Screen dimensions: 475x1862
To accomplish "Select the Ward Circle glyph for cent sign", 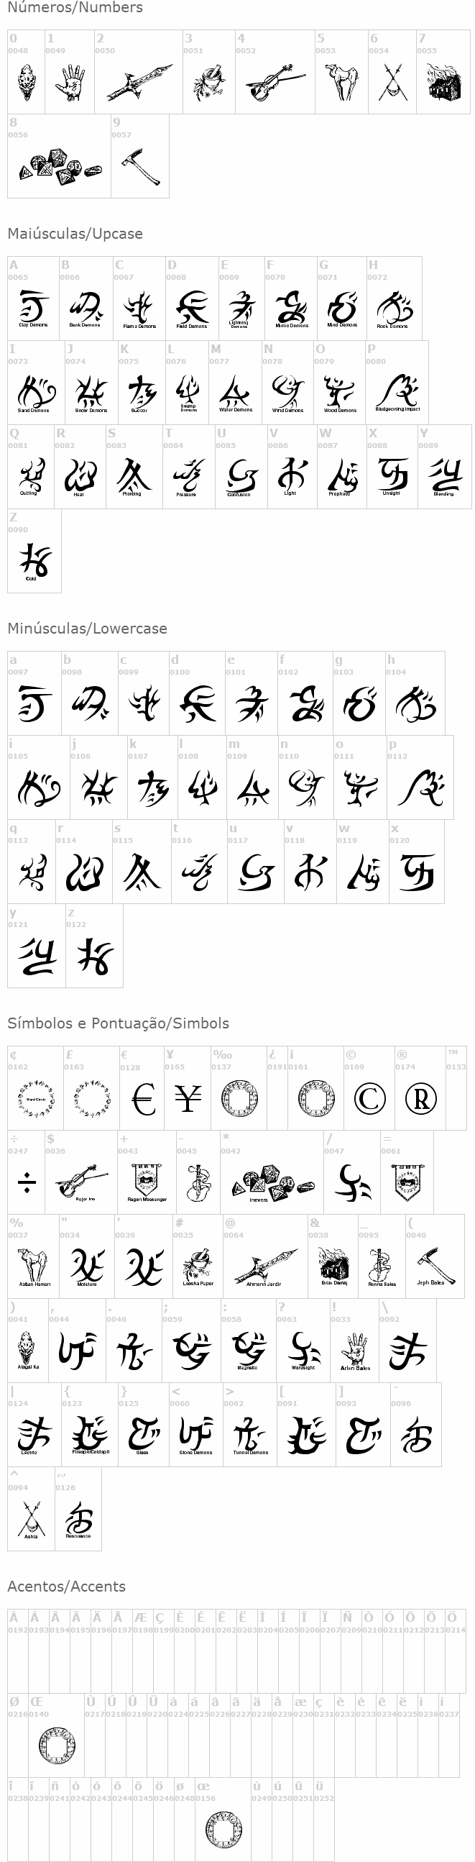I will (35, 1099).
